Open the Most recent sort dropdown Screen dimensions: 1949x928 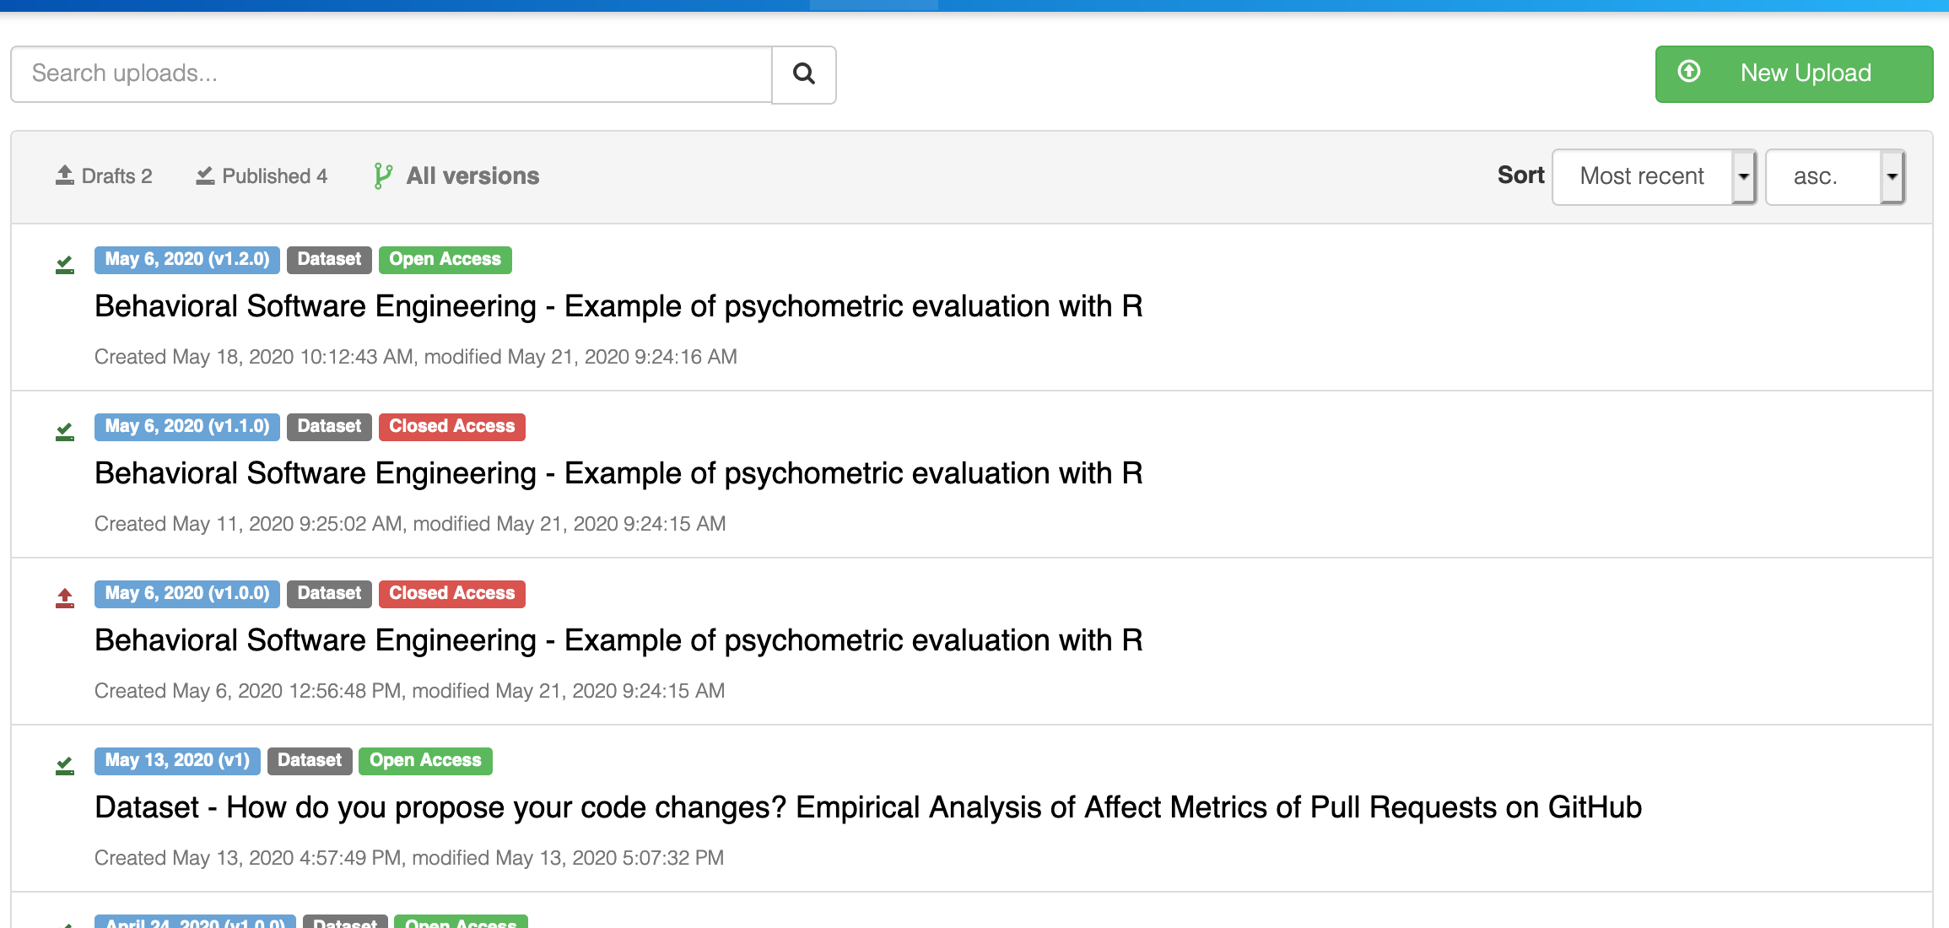pyautogui.click(x=1654, y=176)
